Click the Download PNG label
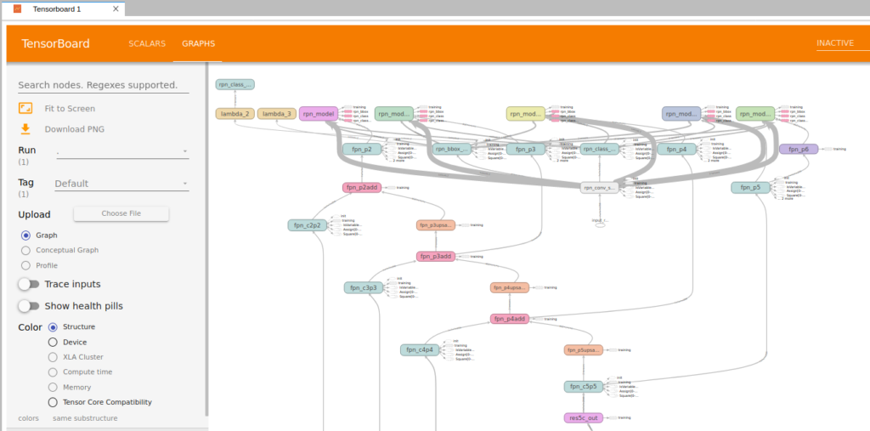This screenshot has height=431, width=870. (x=75, y=129)
